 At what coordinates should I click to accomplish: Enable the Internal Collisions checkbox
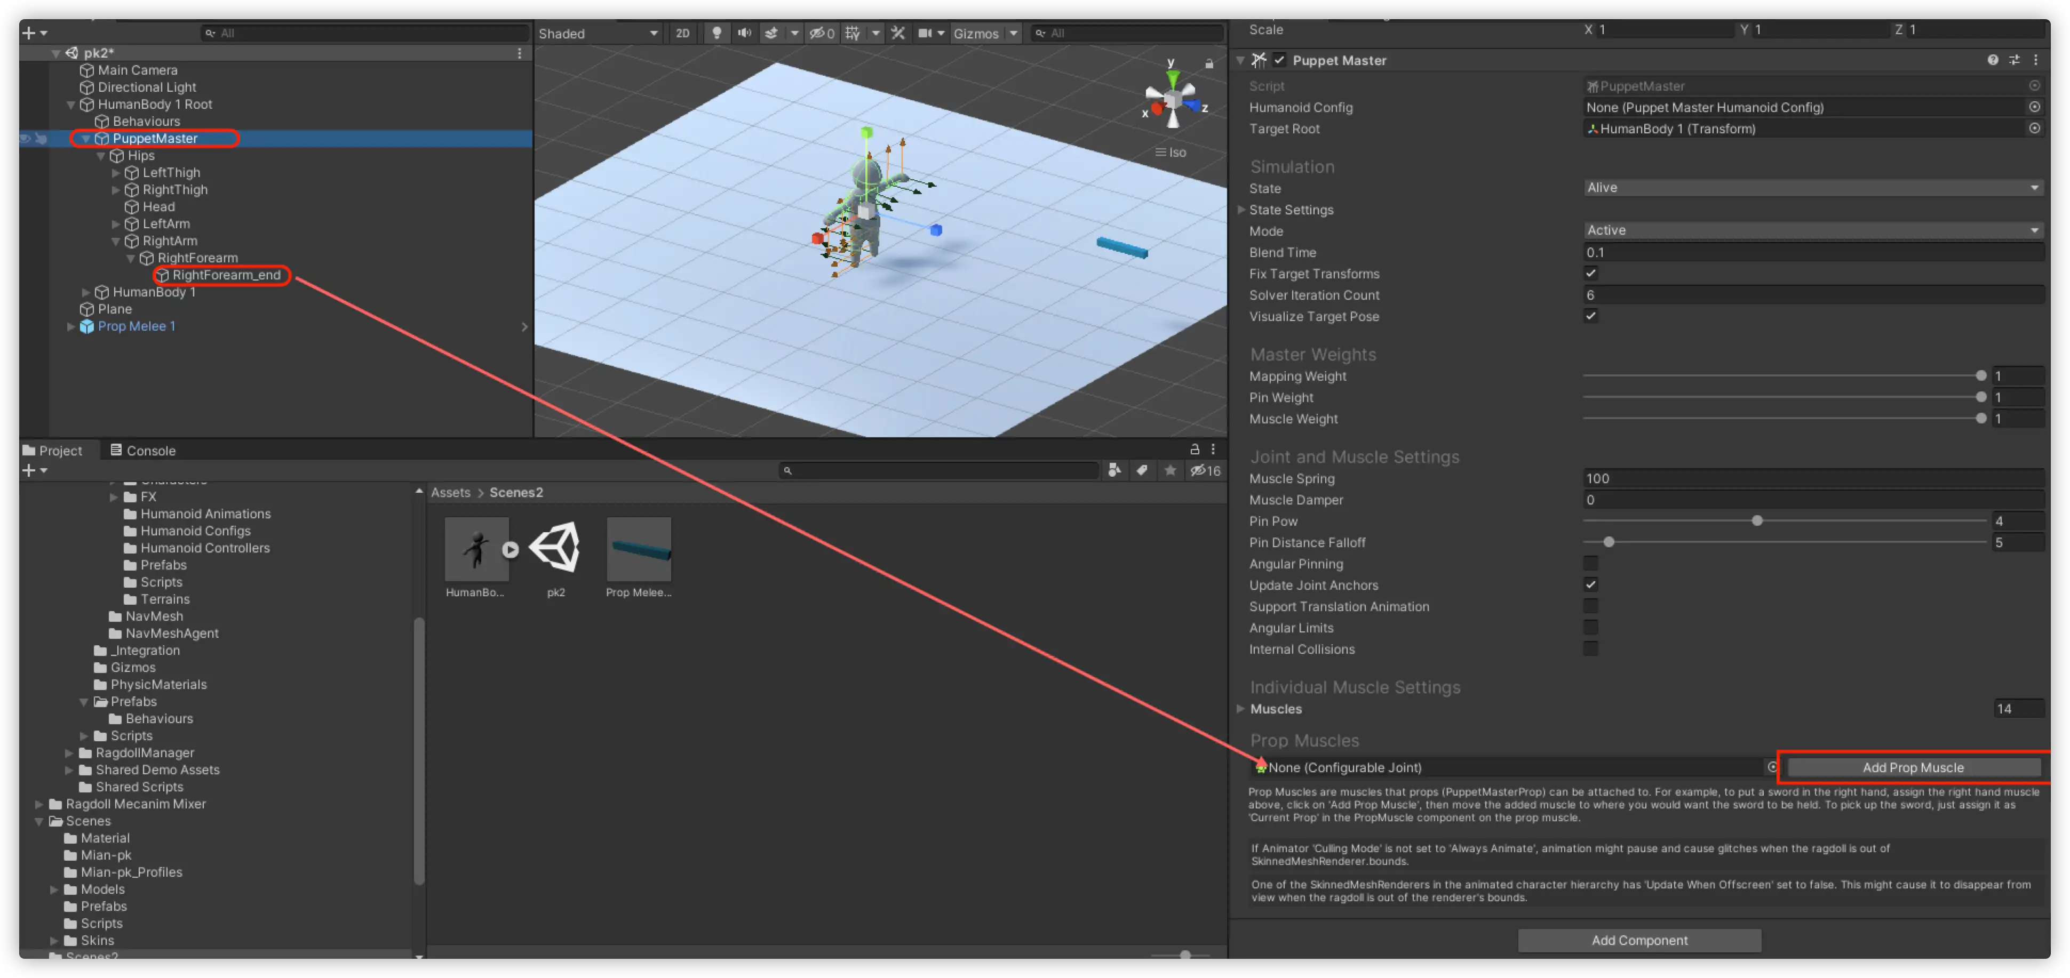pos(1590,649)
